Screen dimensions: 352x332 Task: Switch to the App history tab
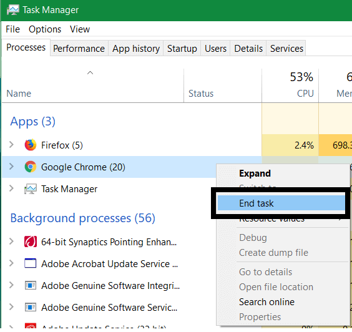click(x=136, y=49)
